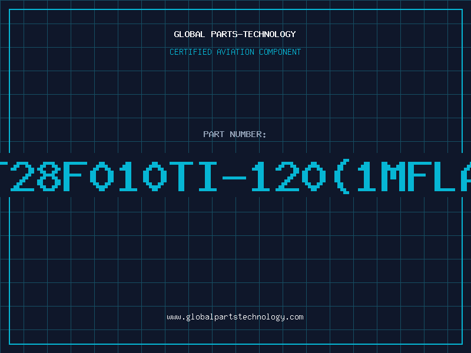Select the word AVIATION in the subtitle
This screenshot has height=353, width=471.
235,52
